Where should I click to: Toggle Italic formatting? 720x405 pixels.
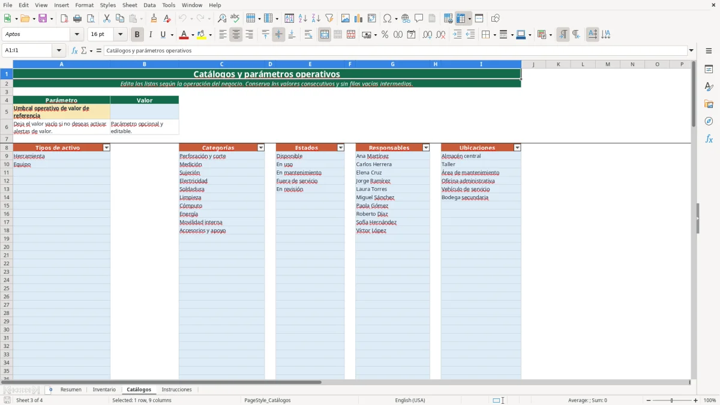click(151, 35)
